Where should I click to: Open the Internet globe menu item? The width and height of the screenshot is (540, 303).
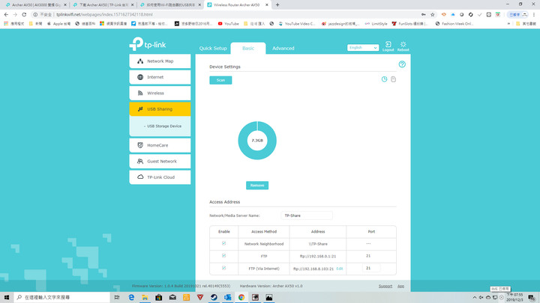tap(160, 77)
